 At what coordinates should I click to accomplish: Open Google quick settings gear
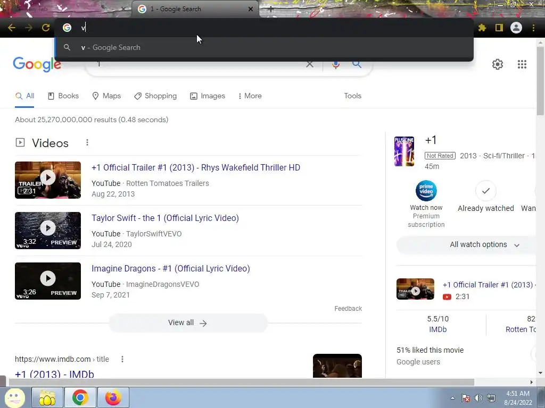(498, 64)
